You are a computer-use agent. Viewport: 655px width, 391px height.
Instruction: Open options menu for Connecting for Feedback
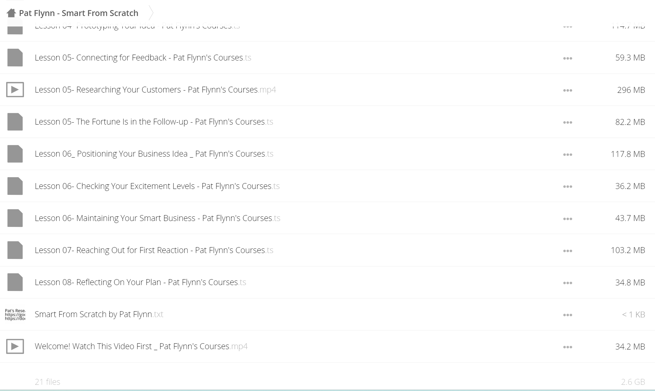pos(568,58)
